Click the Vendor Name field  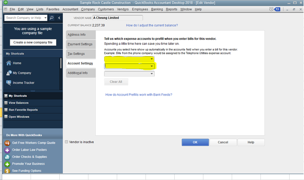tap(118, 18)
